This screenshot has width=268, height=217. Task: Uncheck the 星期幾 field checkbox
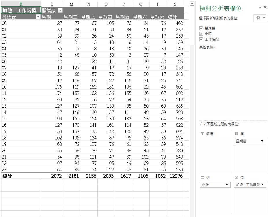click(201, 28)
